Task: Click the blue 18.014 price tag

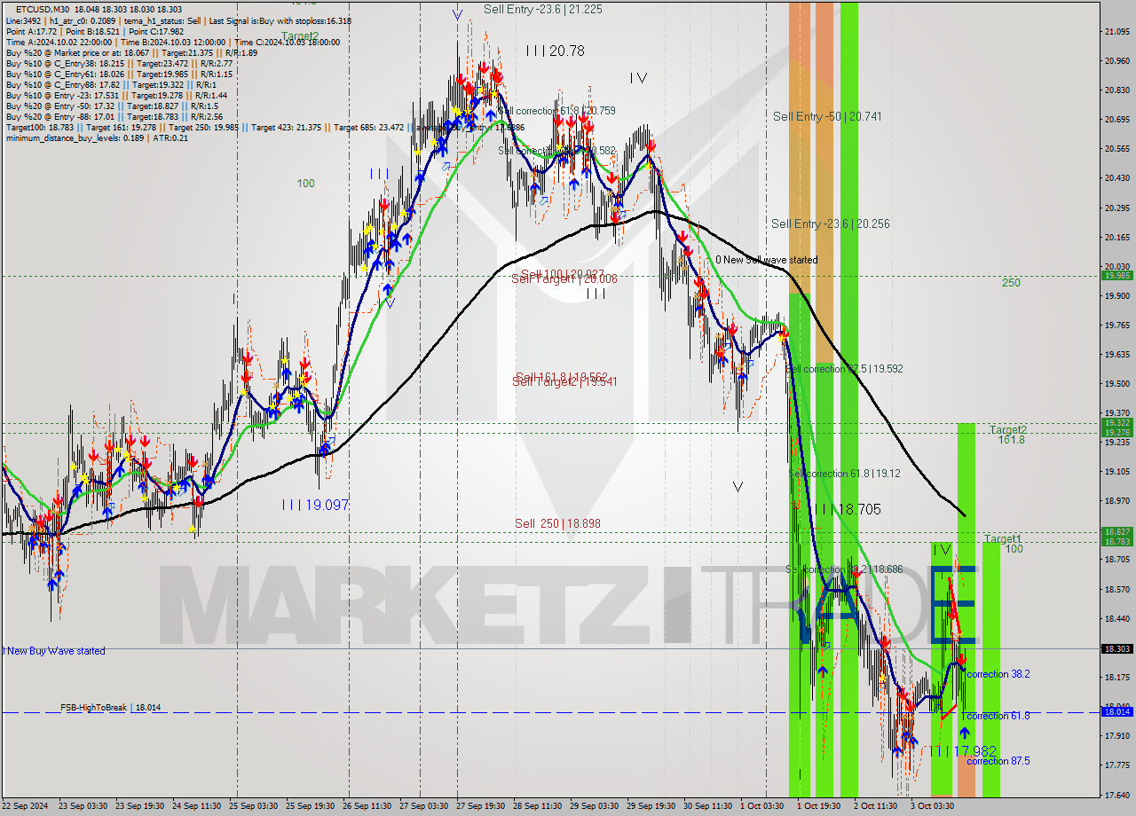Action: point(1116,711)
